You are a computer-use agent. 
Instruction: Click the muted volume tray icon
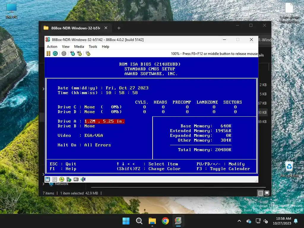pyautogui.click(x=266, y=221)
